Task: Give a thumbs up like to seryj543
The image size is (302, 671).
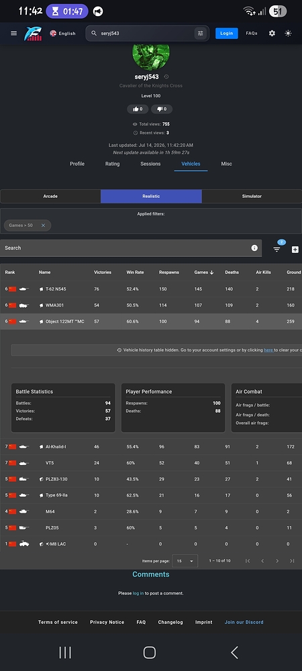Action: pos(138,109)
